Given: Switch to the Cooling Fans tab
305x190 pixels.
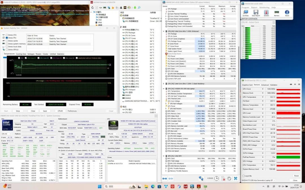Looking at the screenshot, I should (21, 54).
